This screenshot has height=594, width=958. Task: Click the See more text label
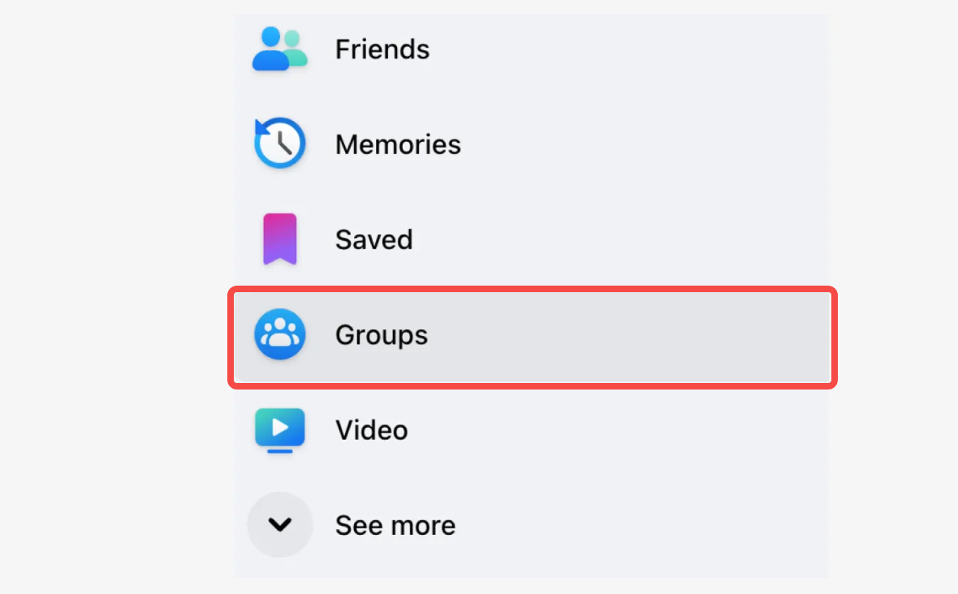(395, 524)
